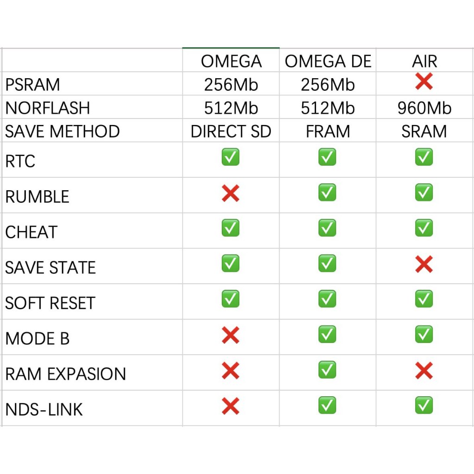
Task: Click the red X for OMEGA RUMBLE
Action: pyautogui.click(x=231, y=193)
